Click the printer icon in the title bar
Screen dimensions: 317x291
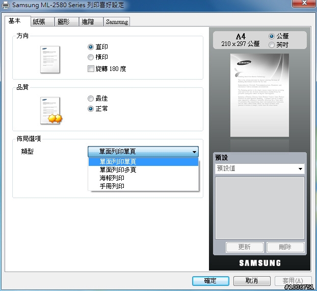tap(6, 5)
